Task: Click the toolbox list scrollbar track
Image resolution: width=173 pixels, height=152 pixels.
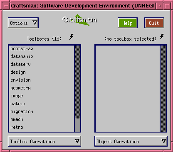Action: coord(78,88)
